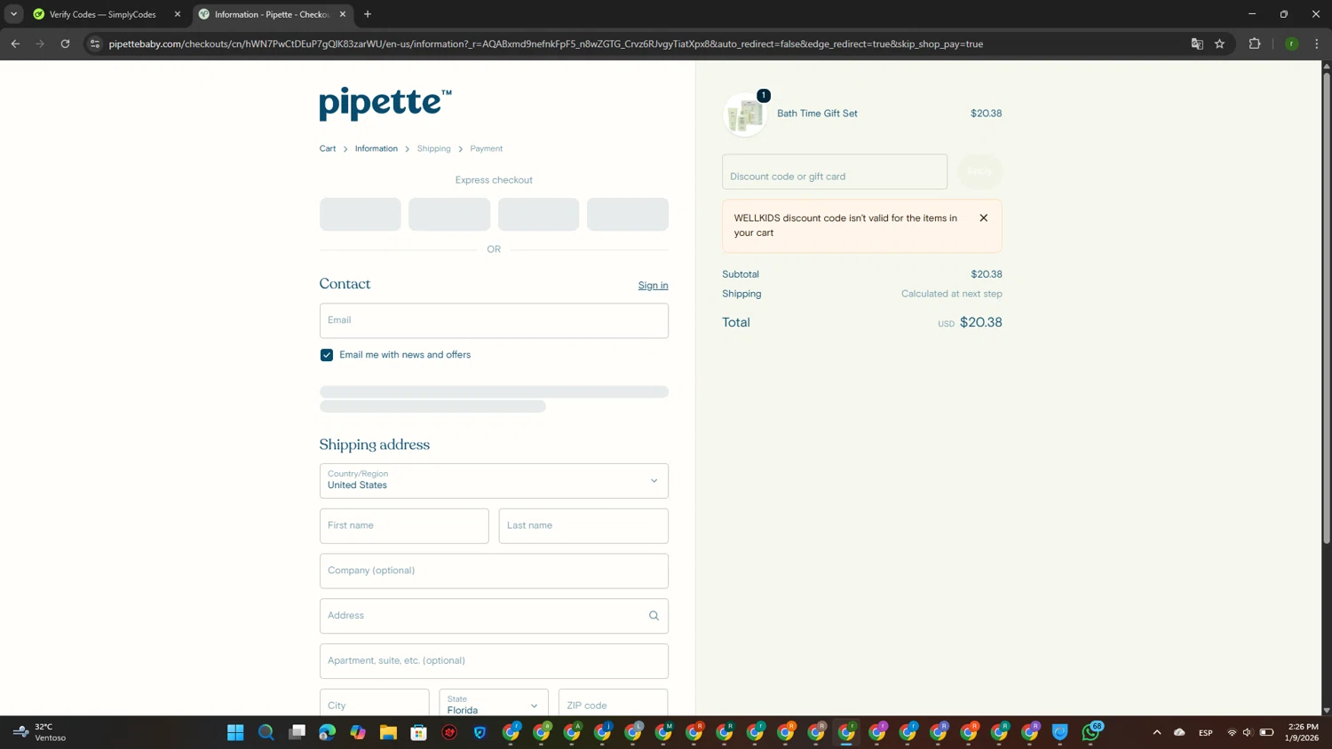Expand the Country/Region dropdown
This screenshot has height=749, width=1332.
(x=494, y=480)
